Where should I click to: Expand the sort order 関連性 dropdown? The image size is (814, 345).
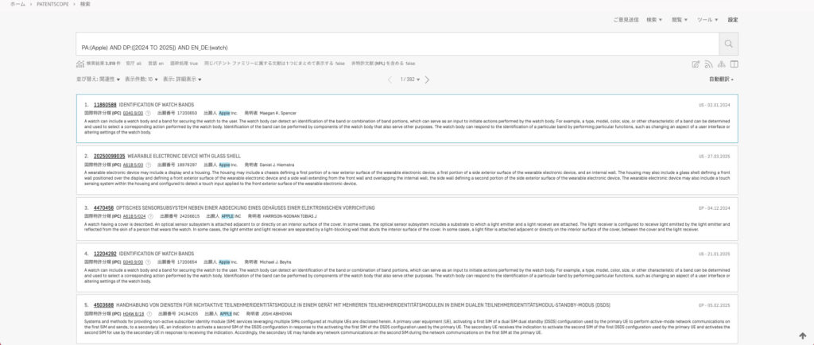pos(98,79)
